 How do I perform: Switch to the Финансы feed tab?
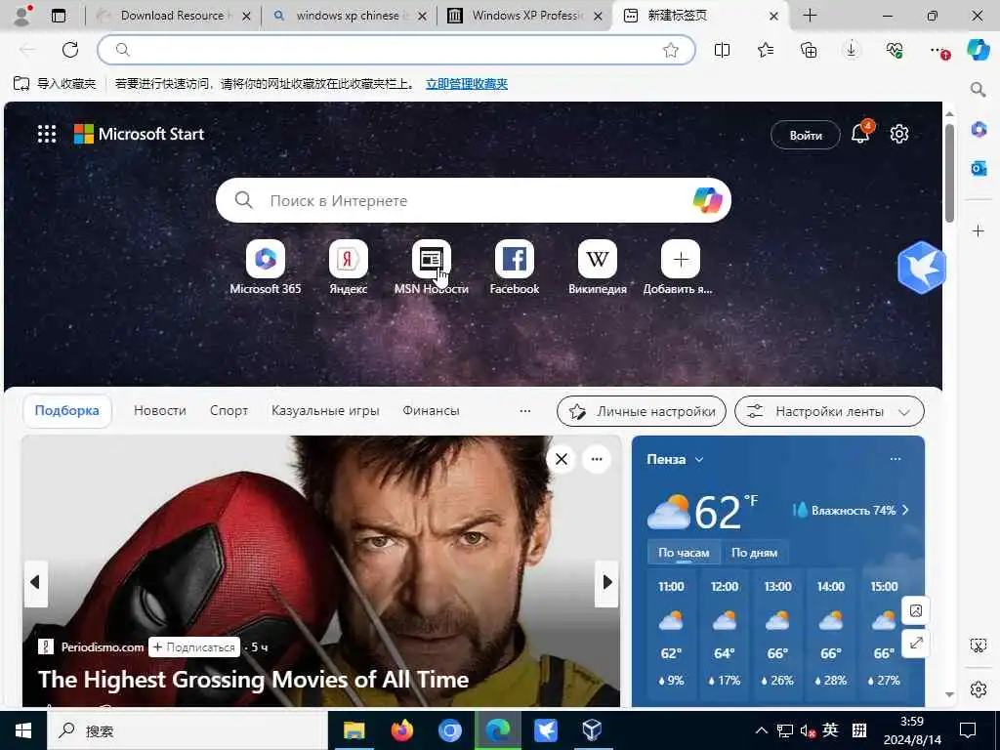click(x=431, y=411)
